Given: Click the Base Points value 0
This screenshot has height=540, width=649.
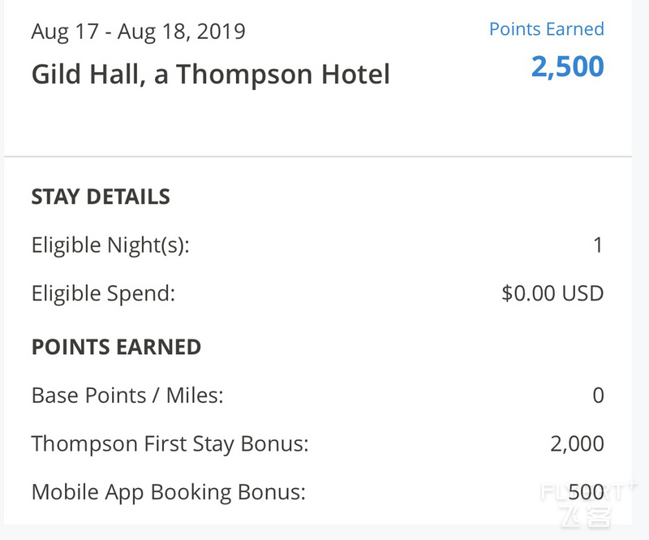Looking at the screenshot, I should (598, 395).
